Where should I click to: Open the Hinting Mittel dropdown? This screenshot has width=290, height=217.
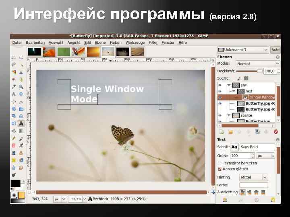coord(254,178)
